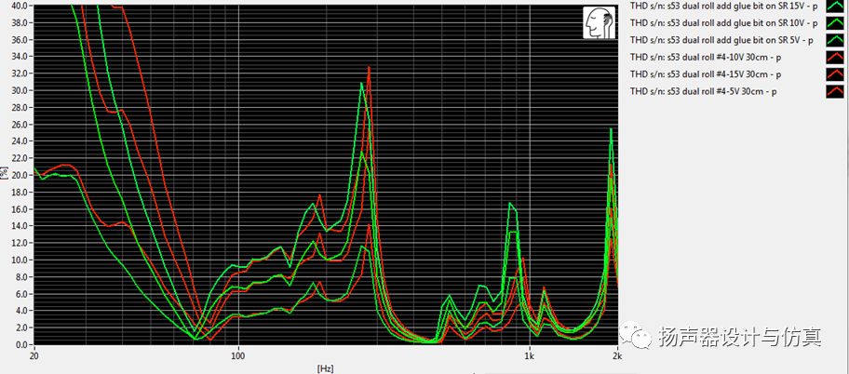849x374 pixels.
Task: Click the listening head logo icon
Action: (597, 23)
